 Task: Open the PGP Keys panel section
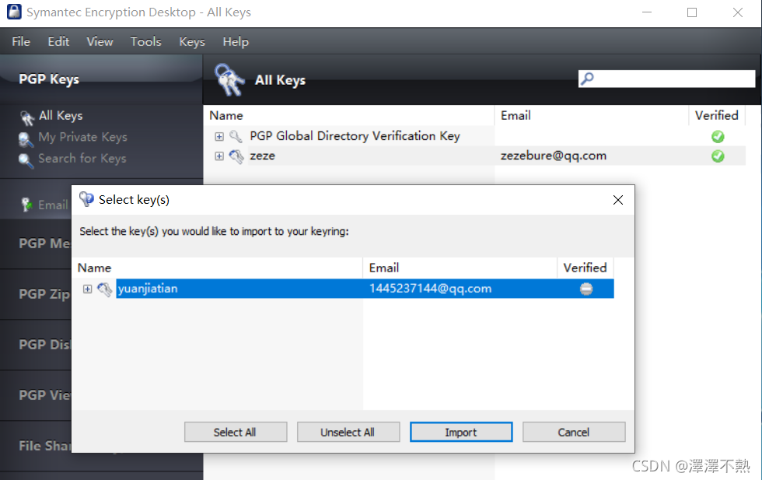(x=49, y=79)
